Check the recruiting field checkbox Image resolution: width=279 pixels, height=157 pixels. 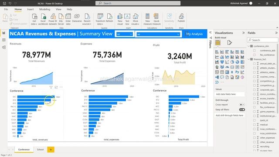[x=254, y=147]
